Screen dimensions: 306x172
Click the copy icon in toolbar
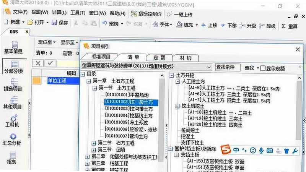(x=85, y=23)
